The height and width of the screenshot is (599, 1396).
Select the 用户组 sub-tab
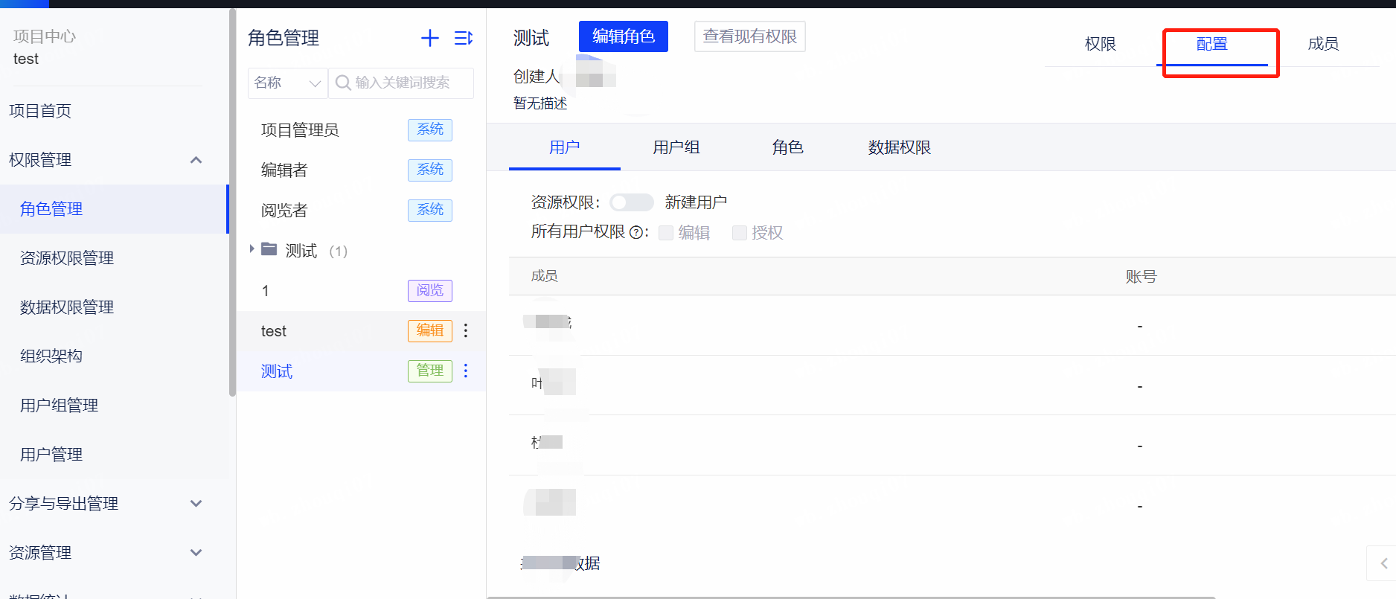point(676,147)
